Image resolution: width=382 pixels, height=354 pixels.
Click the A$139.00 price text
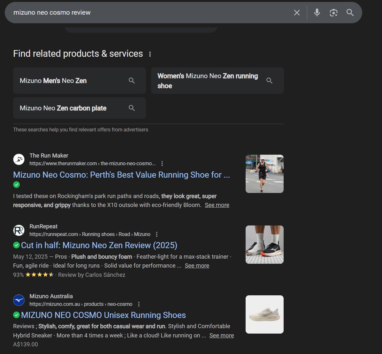tap(26, 344)
